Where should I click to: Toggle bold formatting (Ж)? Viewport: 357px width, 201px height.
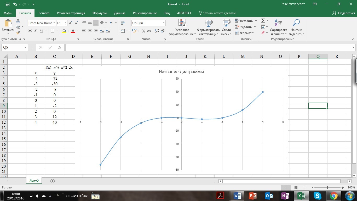[x=30, y=31]
